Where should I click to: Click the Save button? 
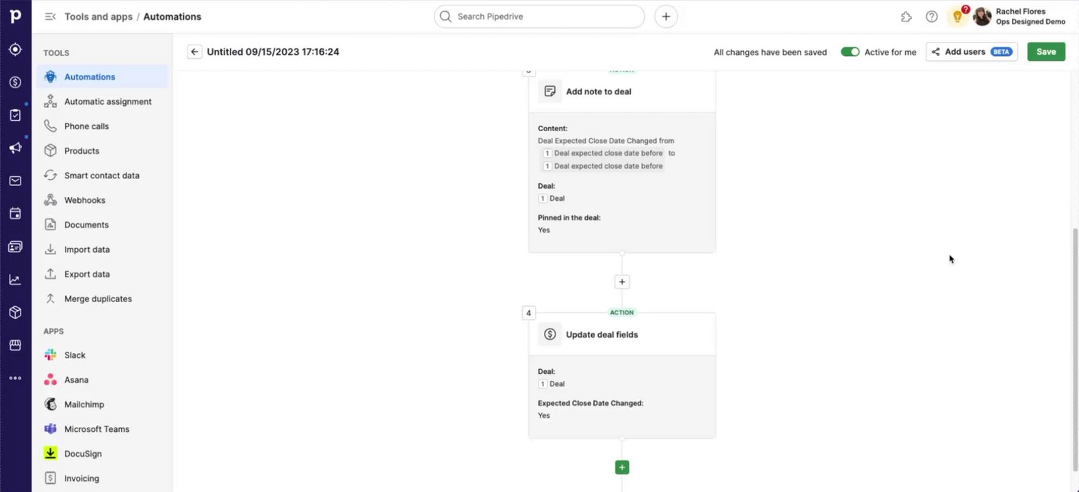point(1045,52)
